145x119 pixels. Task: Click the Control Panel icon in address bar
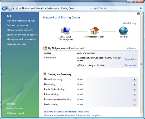17,8
